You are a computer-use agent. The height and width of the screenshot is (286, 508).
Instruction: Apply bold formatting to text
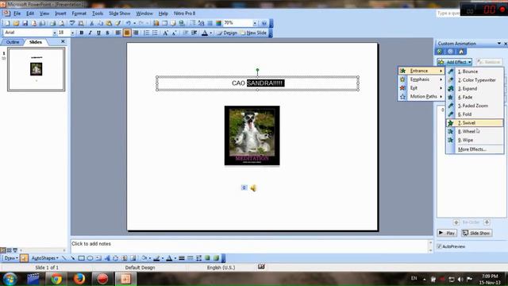(x=81, y=33)
